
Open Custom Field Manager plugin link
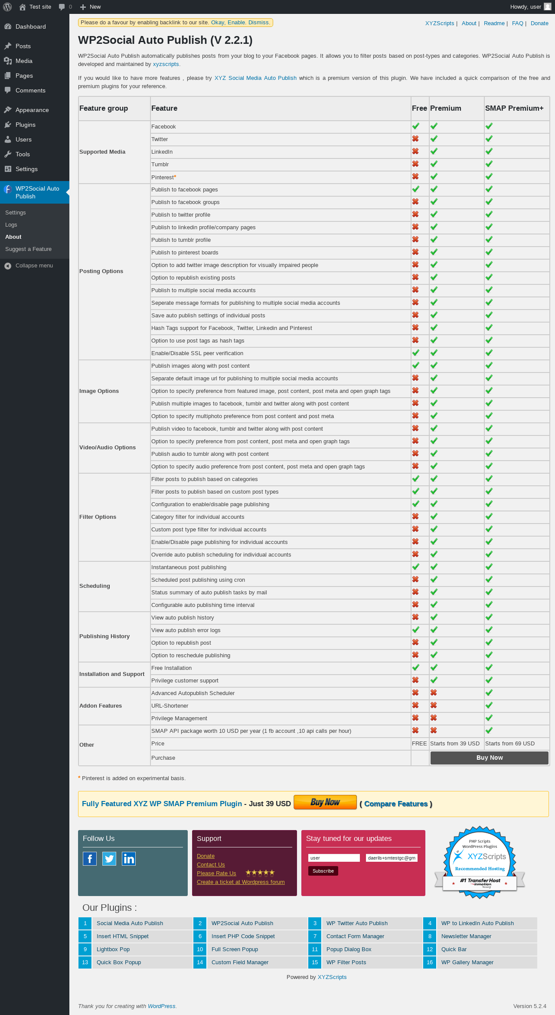point(240,962)
